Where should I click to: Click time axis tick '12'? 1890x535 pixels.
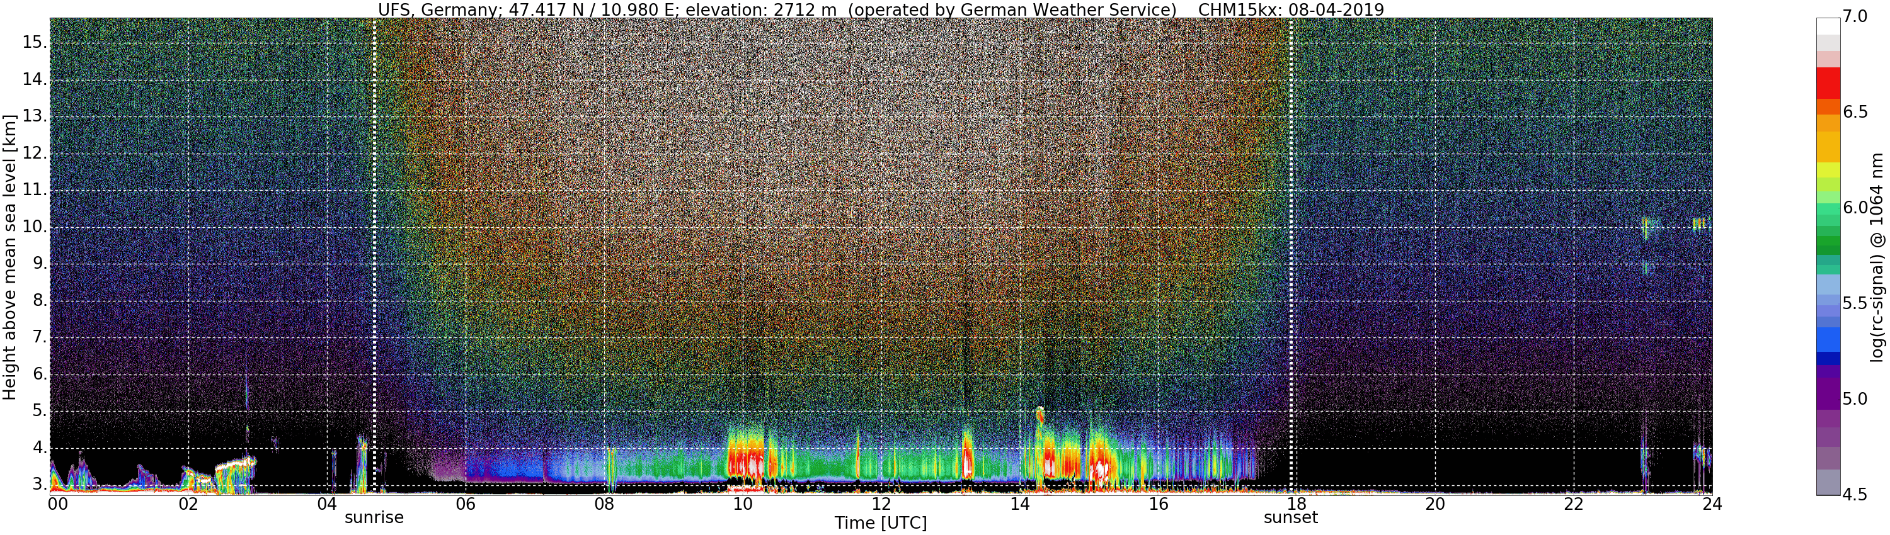[x=881, y=504]
